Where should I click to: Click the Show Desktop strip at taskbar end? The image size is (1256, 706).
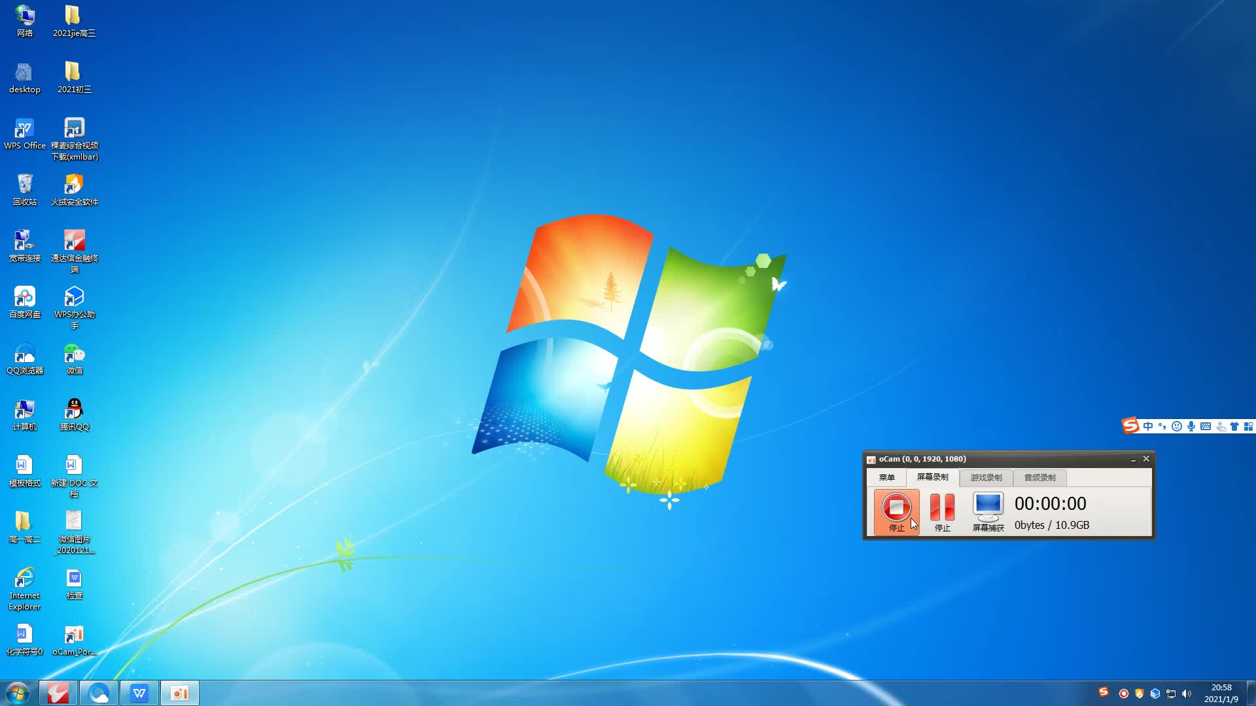(1251, 693)
